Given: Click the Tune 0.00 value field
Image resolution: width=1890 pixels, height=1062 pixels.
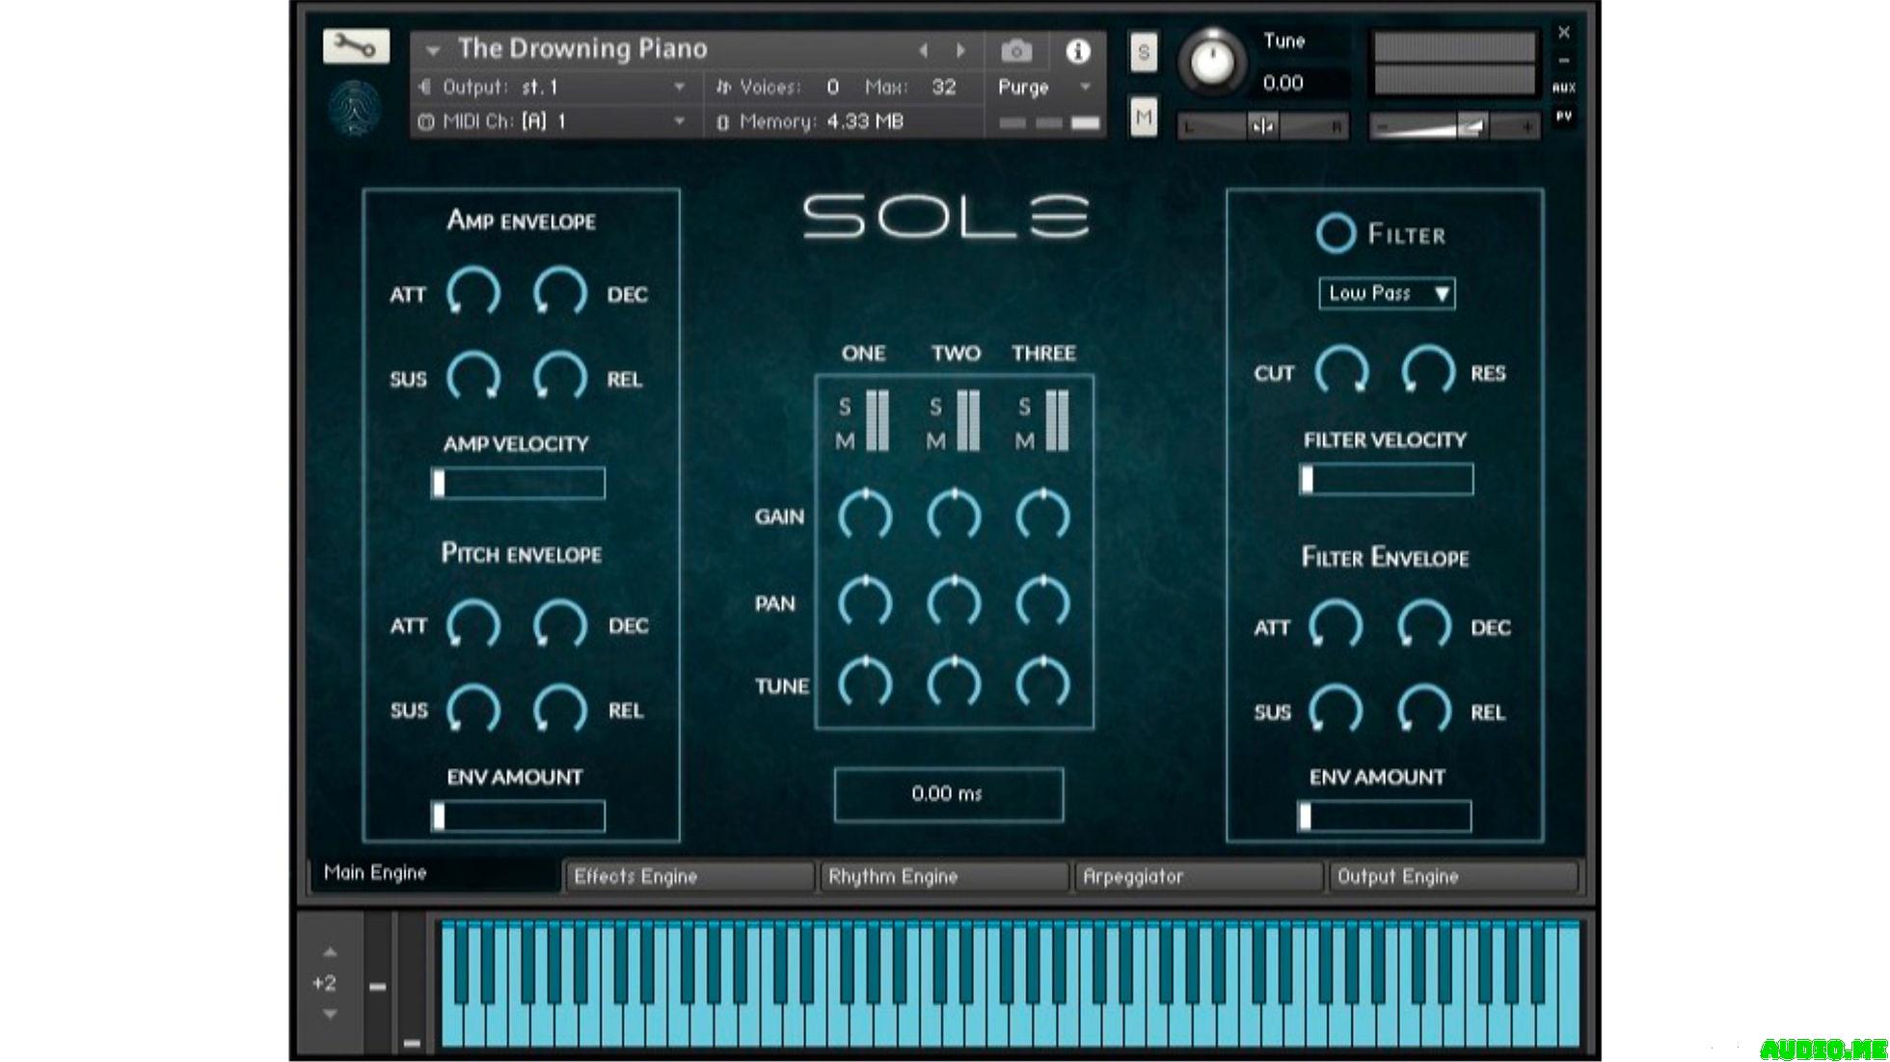Looking at the screenshot, I should coord(1283,83).
